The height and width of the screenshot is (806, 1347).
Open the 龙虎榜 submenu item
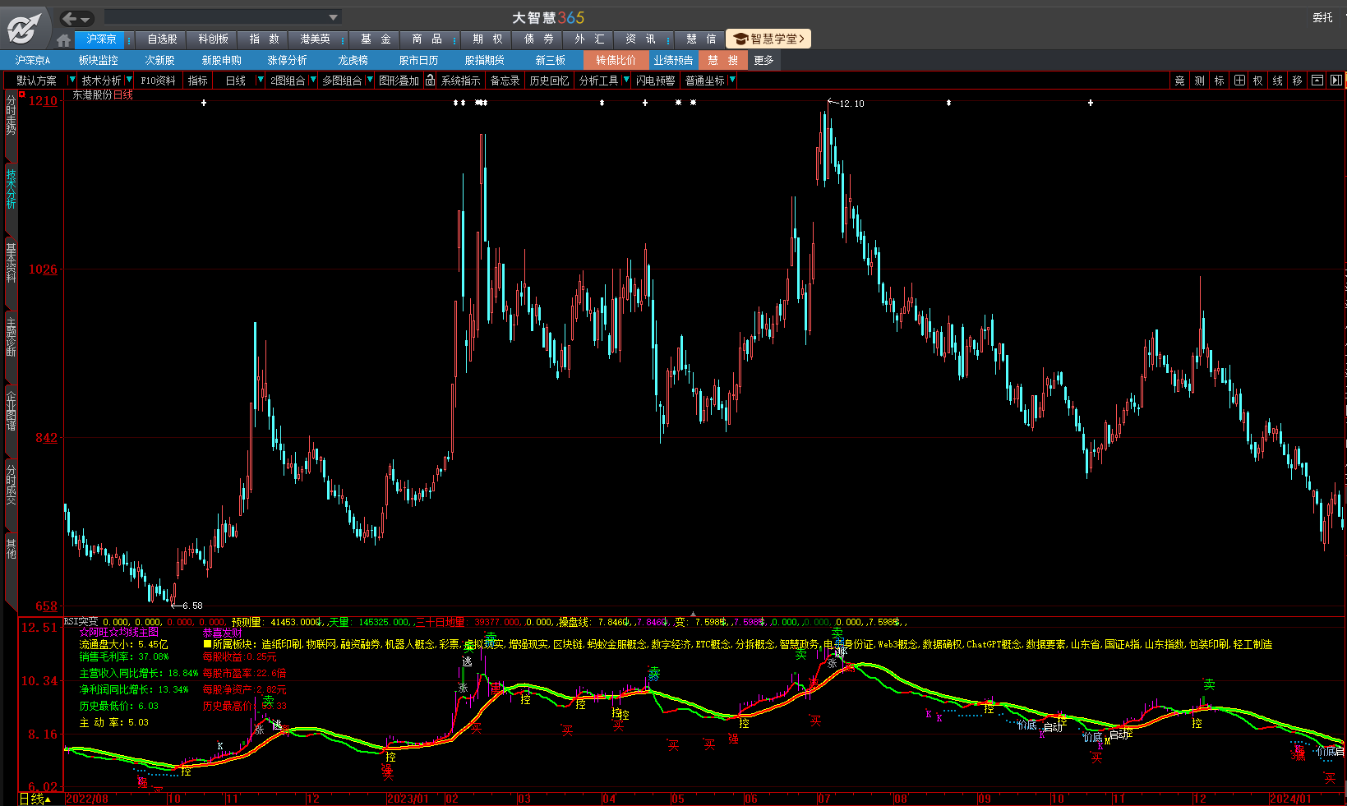[x=353, y=60]
